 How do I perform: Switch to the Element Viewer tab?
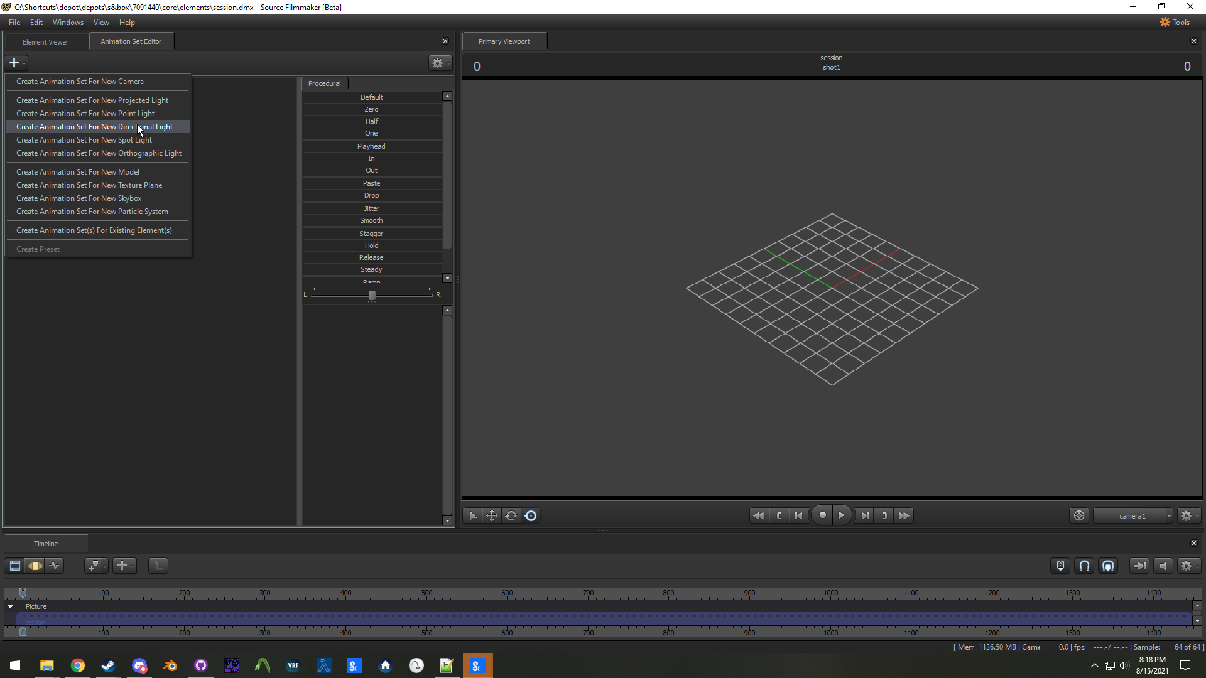[45, 41]
